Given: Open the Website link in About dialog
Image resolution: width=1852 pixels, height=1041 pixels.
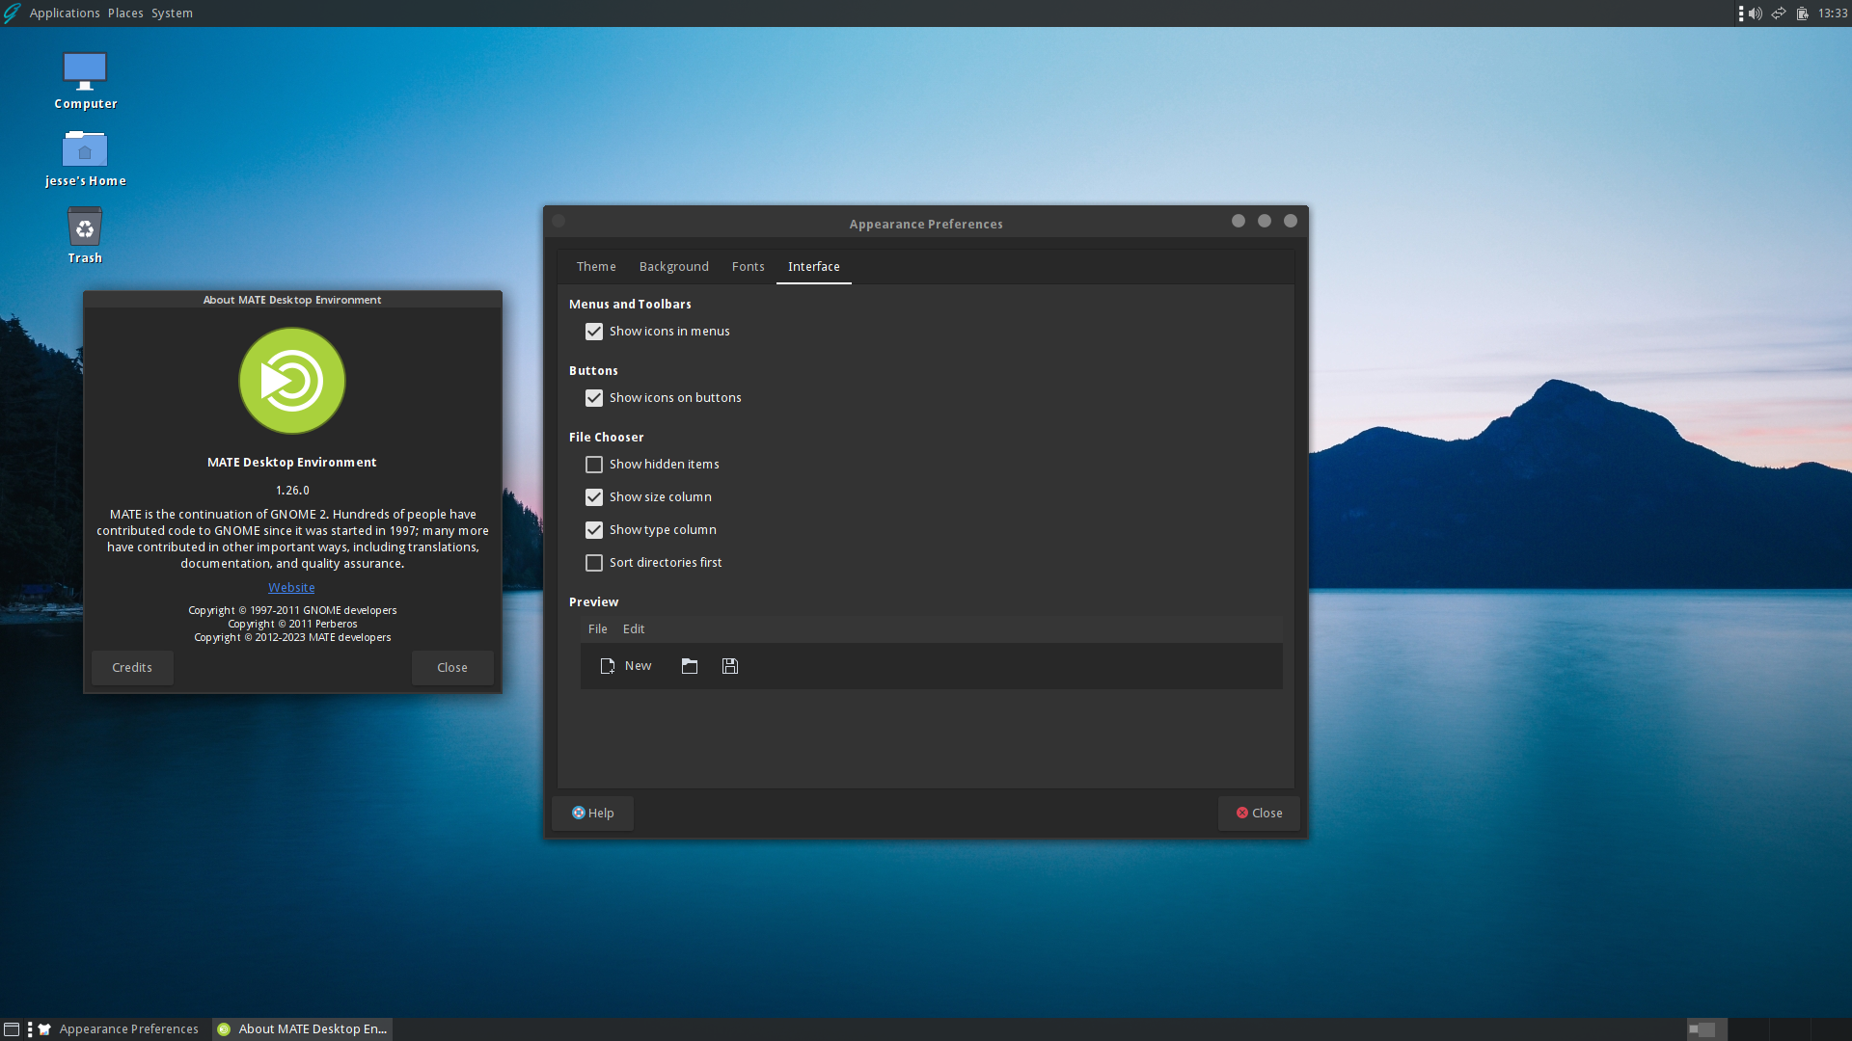Looking at the screenshot, I should [291, 588].
